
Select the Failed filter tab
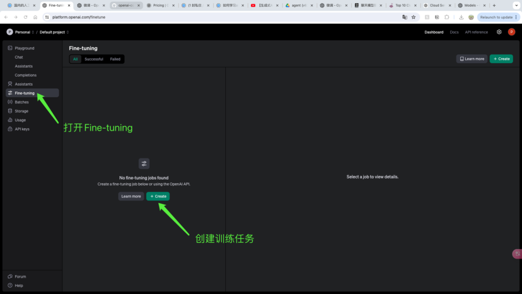point(115,59)
